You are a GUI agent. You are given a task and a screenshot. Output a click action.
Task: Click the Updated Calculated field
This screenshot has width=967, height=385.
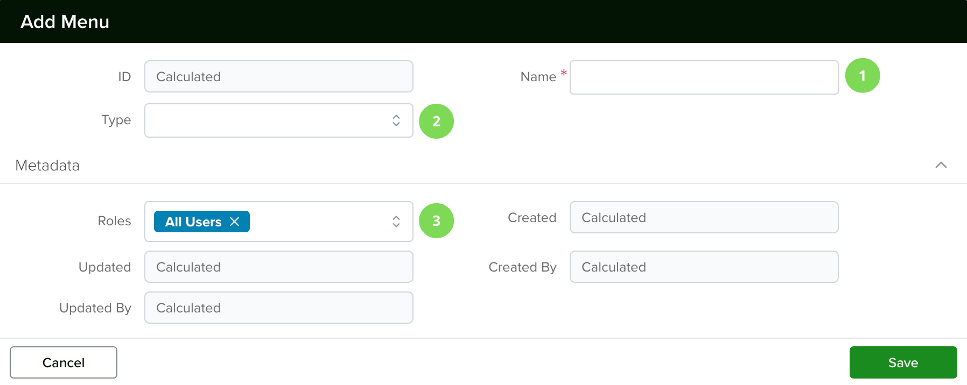279,267
